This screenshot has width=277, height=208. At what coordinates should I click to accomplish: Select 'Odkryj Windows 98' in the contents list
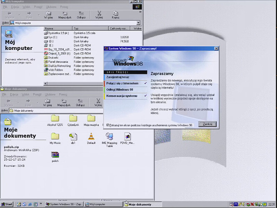[120, 89]
